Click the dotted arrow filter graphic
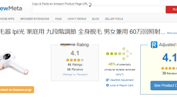The width and height of the screenshot is (177, 99). (x=119, y=54)
